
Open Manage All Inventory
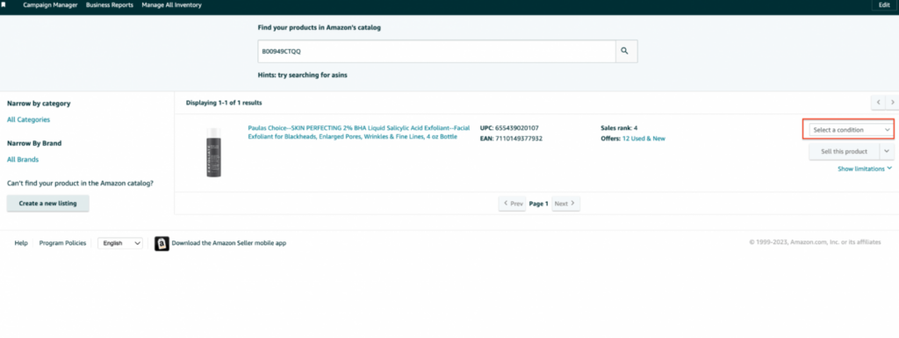tap(171, 4)
